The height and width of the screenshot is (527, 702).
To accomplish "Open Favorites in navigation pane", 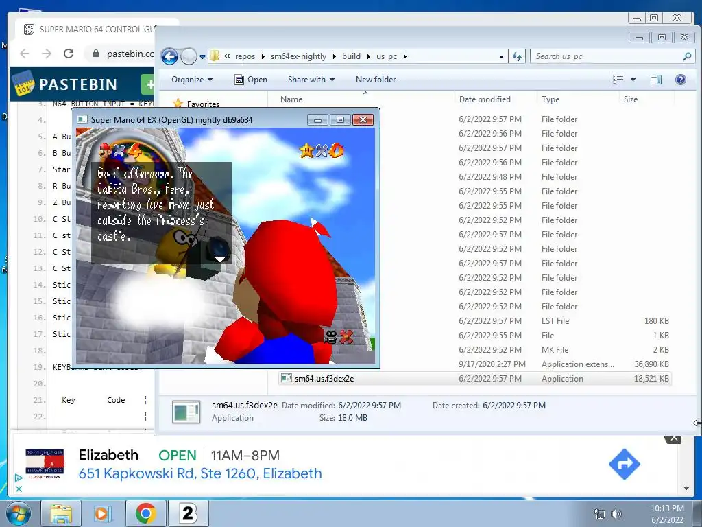I will click(x=203, y=104).
